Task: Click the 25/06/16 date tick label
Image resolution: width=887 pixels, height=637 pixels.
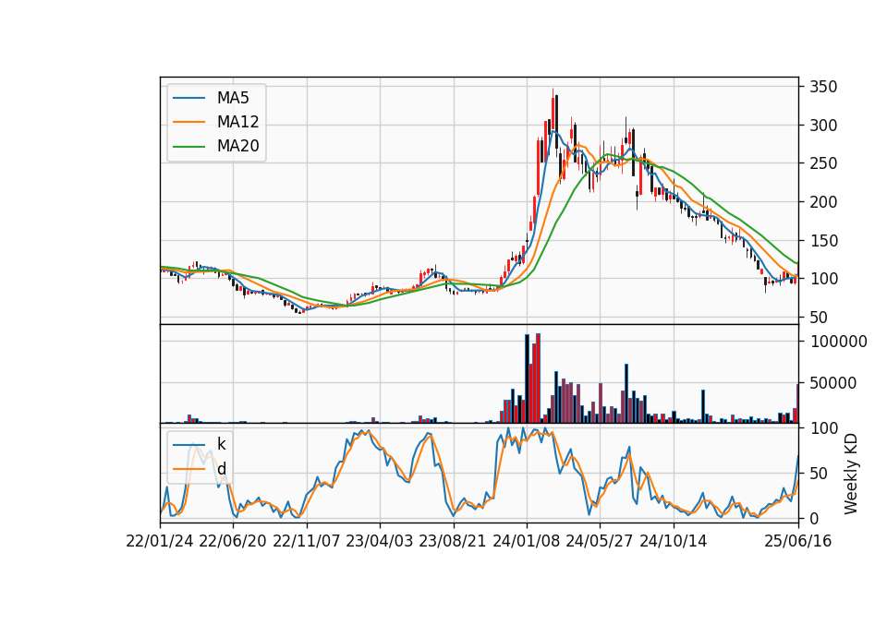Action: [798, 542]
